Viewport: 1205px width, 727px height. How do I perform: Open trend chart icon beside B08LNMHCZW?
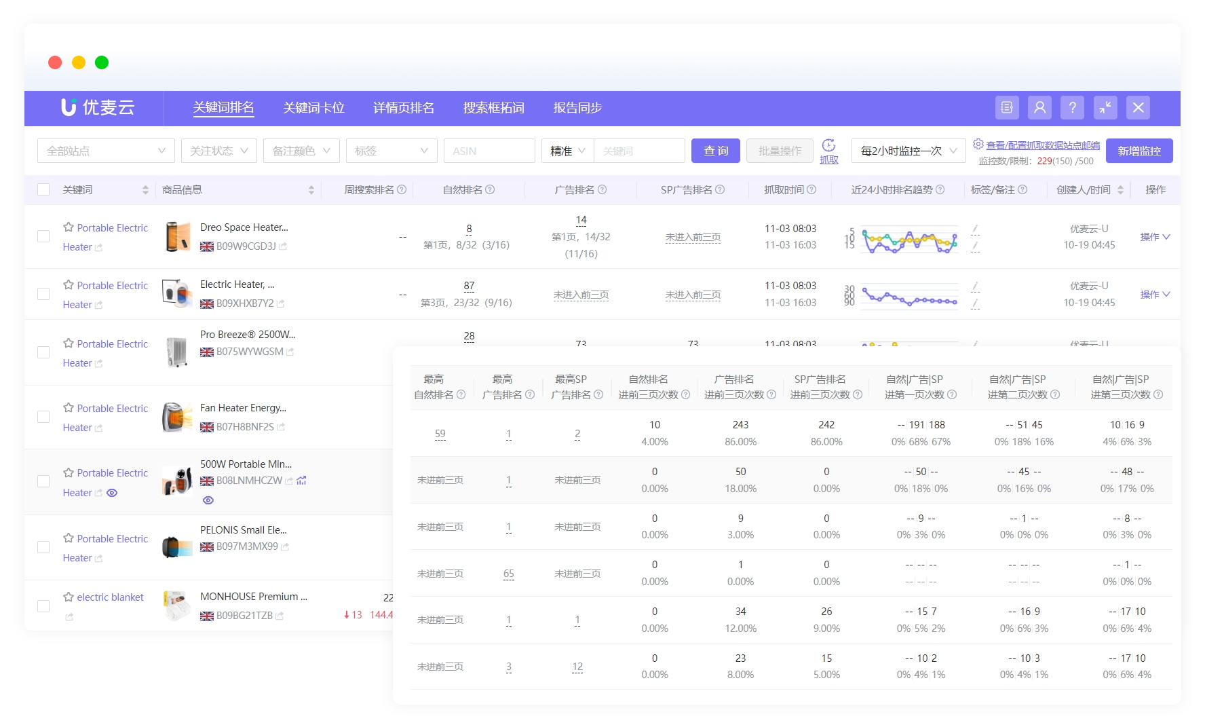point(301,481)
